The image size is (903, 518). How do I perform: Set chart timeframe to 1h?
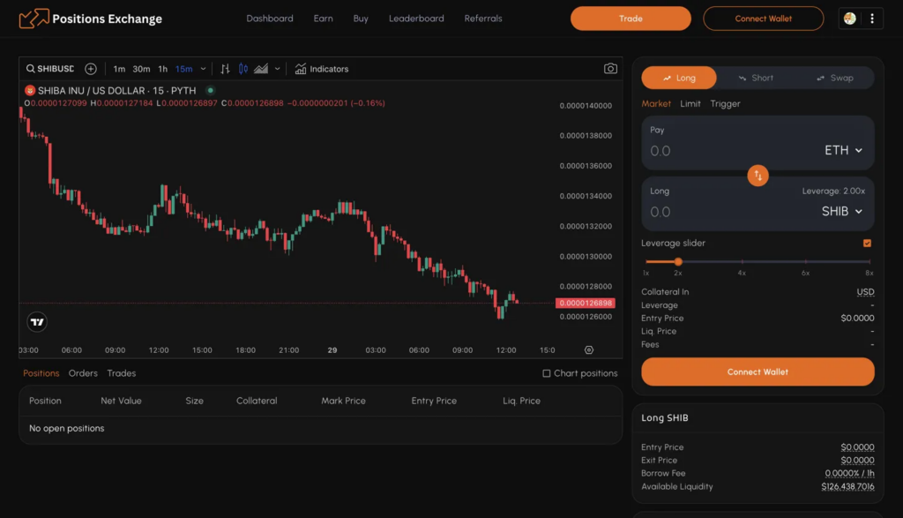pyautogui.click(x=163, y=69)
